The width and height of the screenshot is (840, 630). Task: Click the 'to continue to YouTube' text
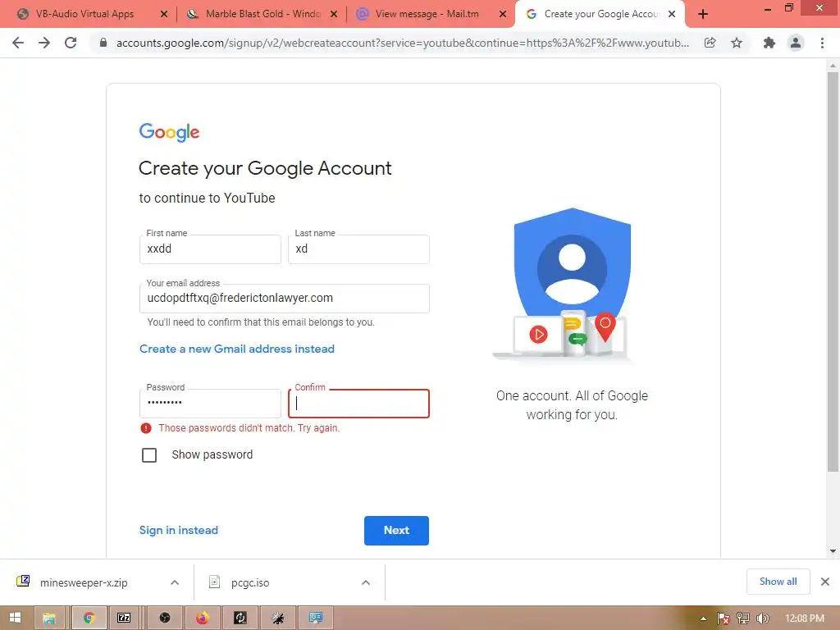tap(207, 199)
